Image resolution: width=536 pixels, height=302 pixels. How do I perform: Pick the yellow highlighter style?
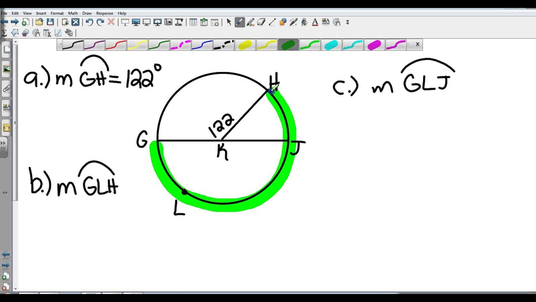click(x=245, y=45)
